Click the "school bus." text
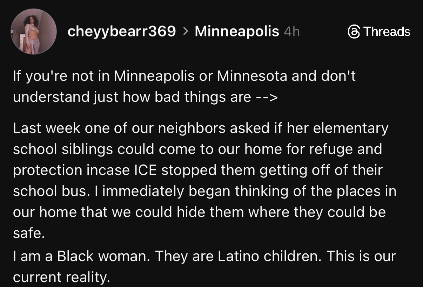Image resolution: width=423 pixels, height=287 pixels. point(49,191)
